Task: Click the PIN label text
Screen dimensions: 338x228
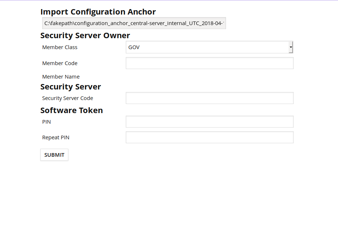Action: pos(47,122)
